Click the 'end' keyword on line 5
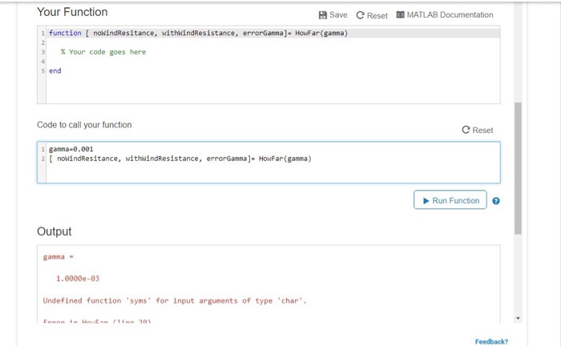Image resolution: width=561 pixels, height=347 pixels. pos(55,71)
